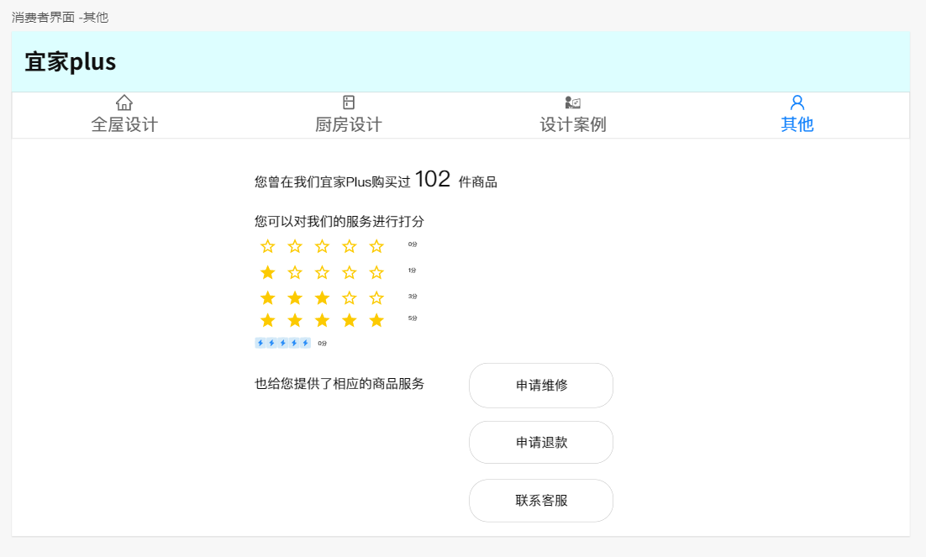Set rating to one star in 5分 row
Viewport: 926px width, 557px height.
click(x=267, y=320)
